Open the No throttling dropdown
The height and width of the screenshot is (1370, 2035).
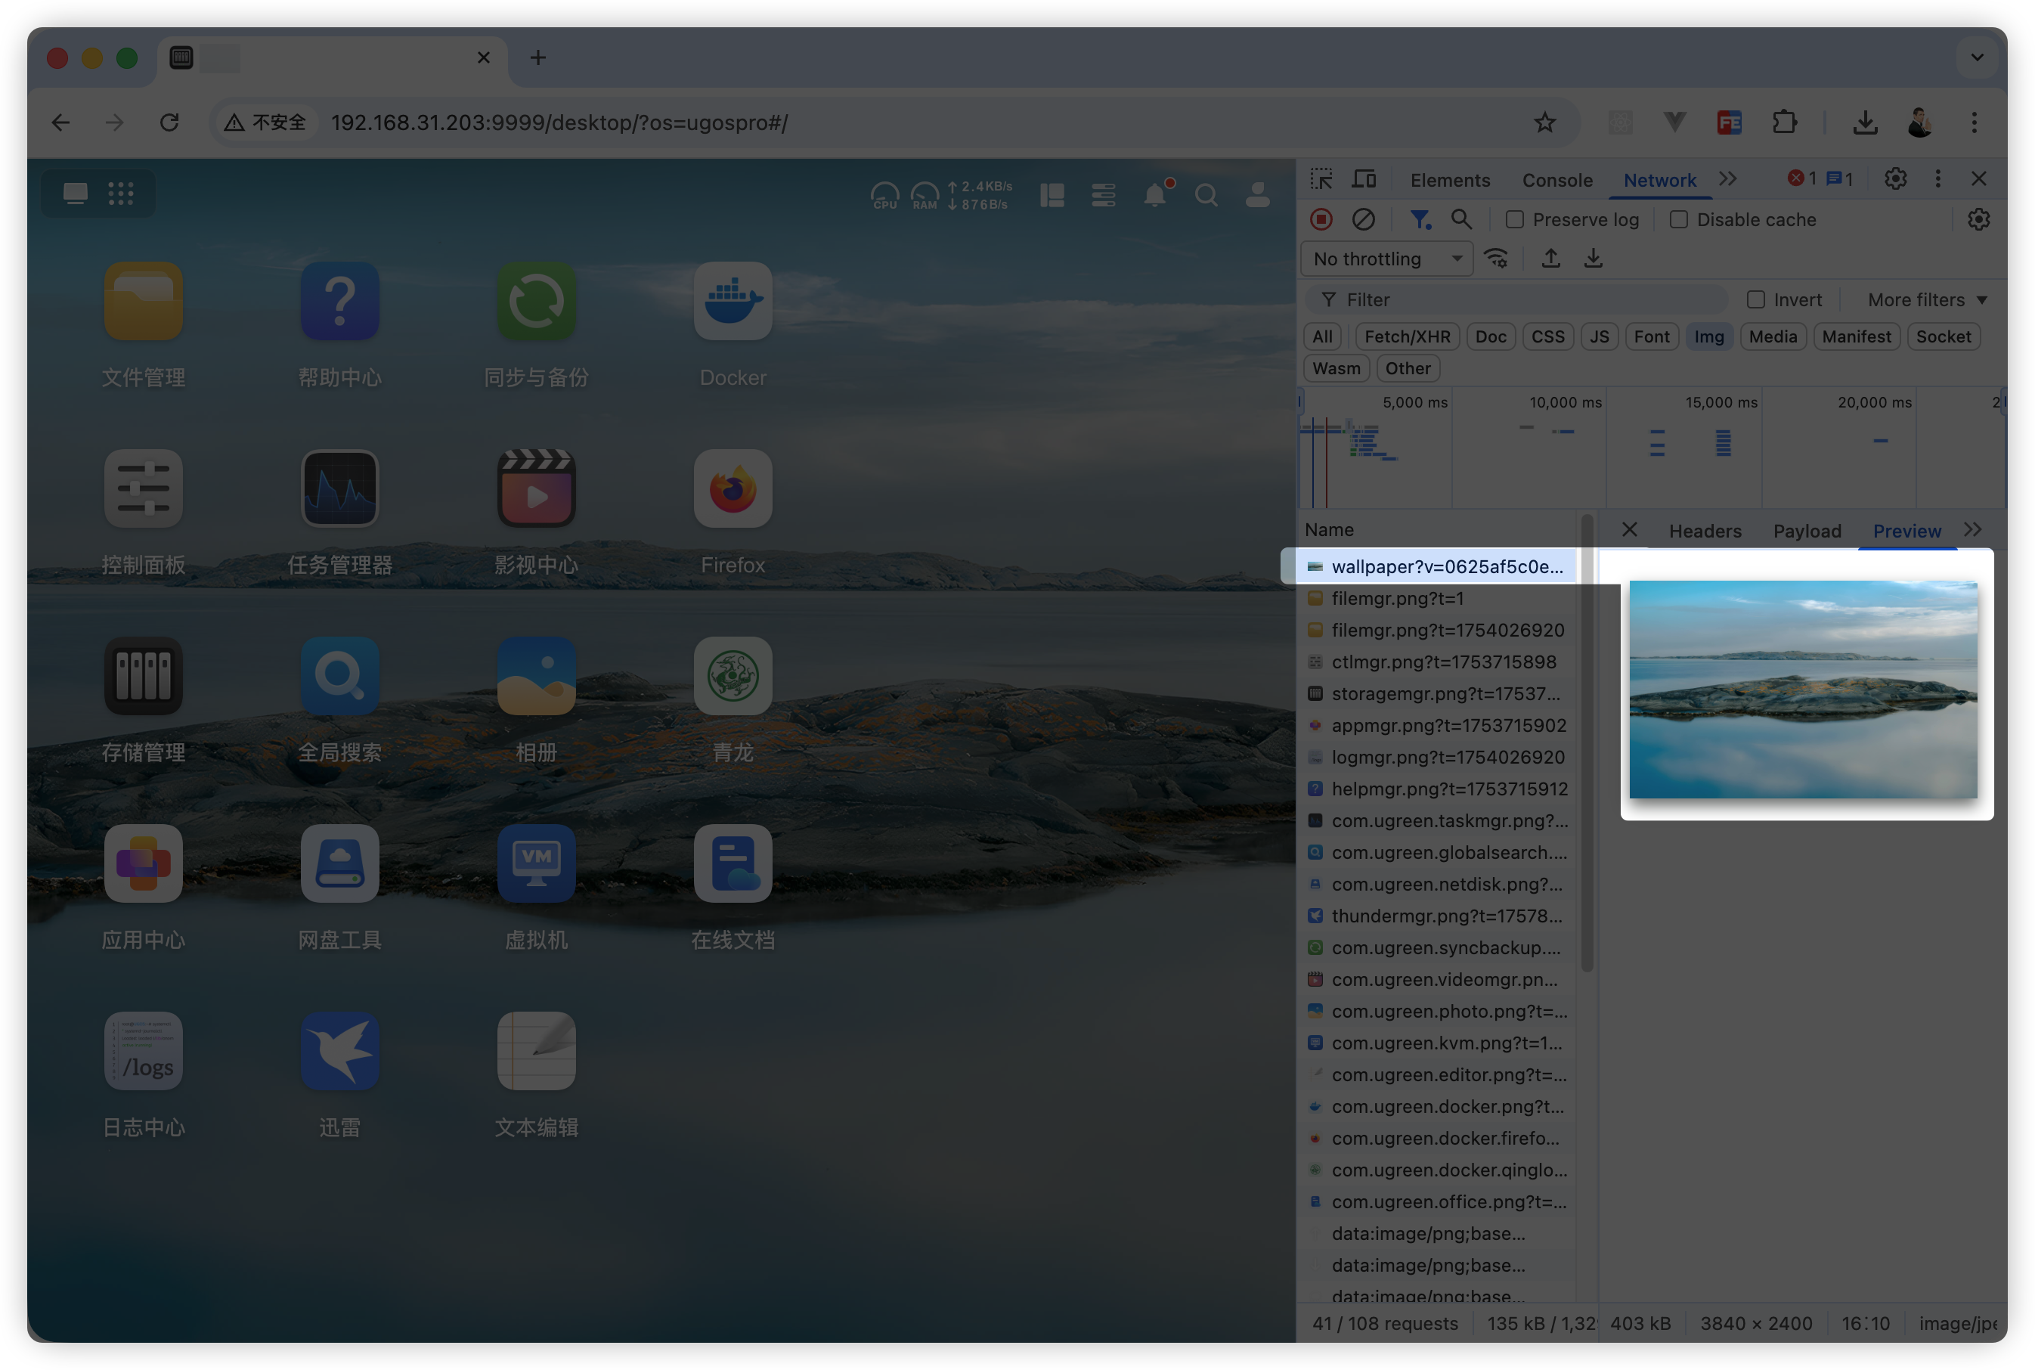click(x=1386, y=259)
